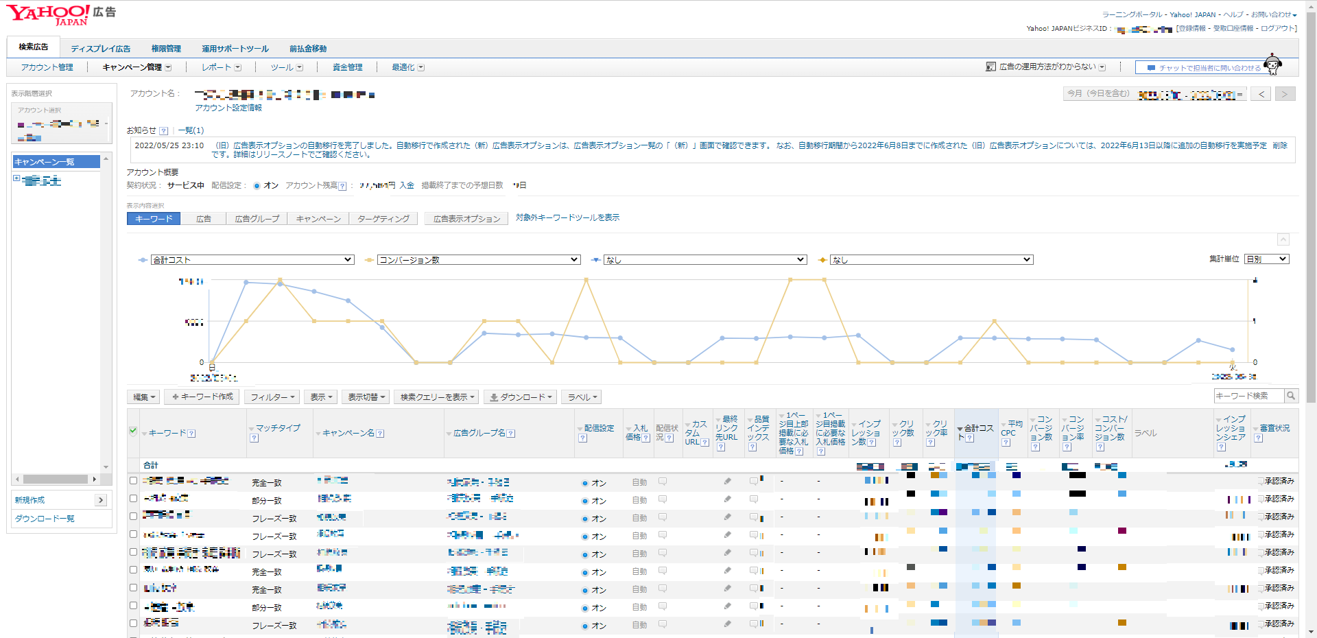Click help icon under 平均CPC header

click(x=1006, y=442)
